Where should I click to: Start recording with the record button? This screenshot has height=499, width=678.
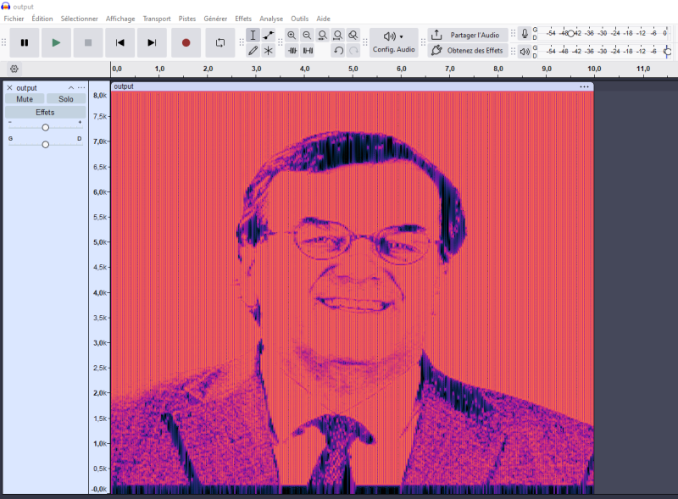click(186, 42)
